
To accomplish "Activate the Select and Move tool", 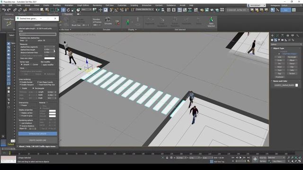I will (x=63, y=9).
